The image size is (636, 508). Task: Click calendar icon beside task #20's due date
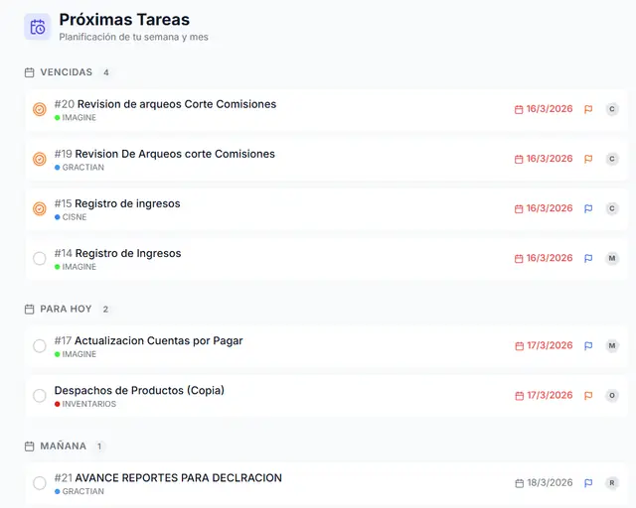[519, 109]
